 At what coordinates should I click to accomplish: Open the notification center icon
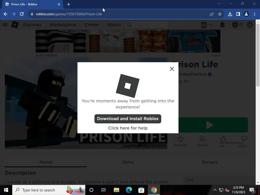pyautogui.click(x=252, y=190)
